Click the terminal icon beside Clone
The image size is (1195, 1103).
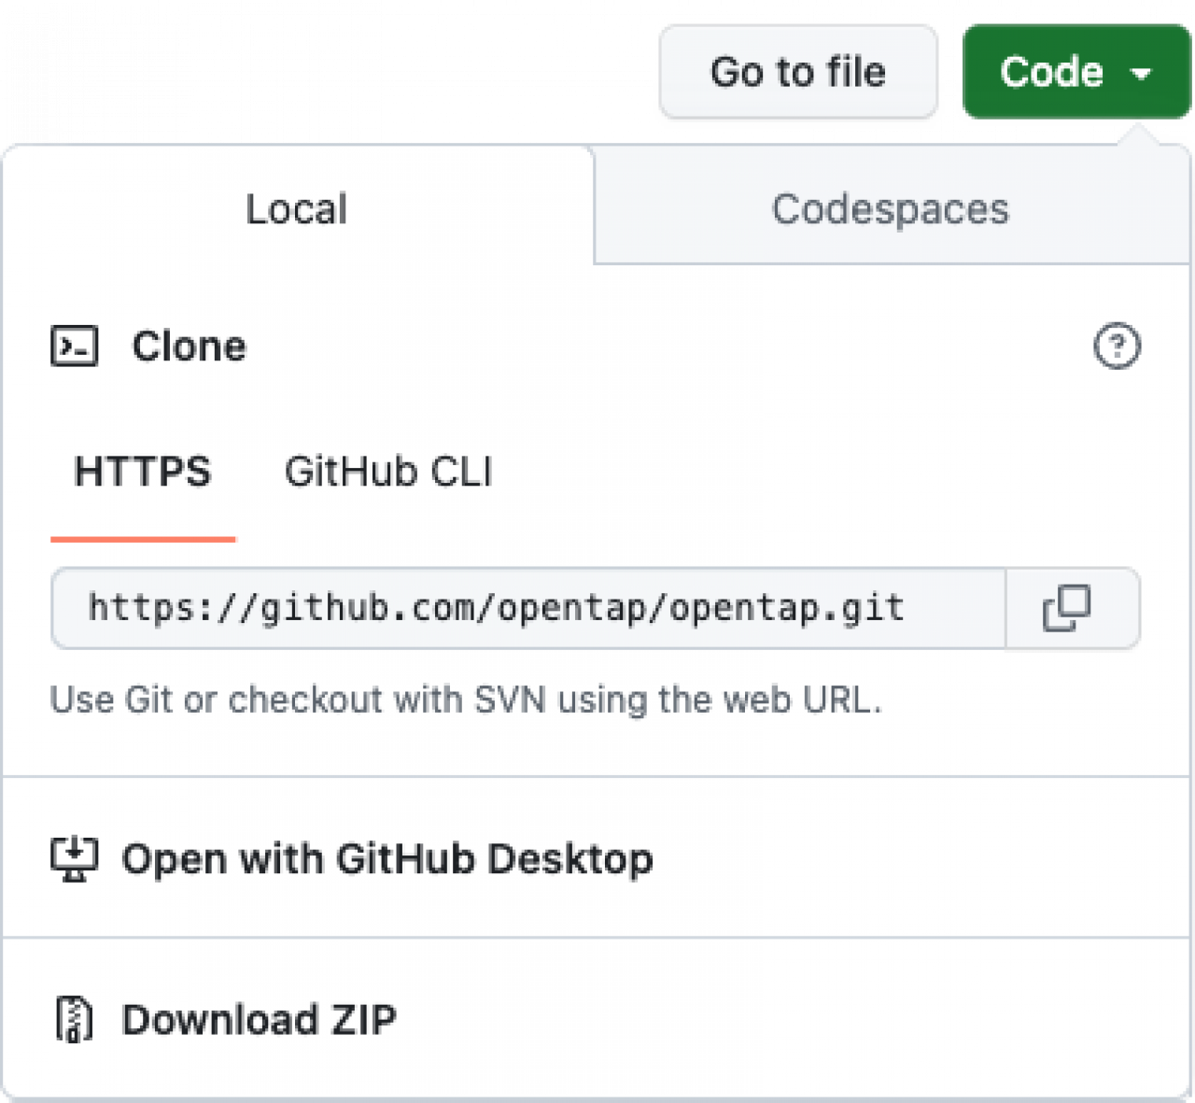point(74,346)
